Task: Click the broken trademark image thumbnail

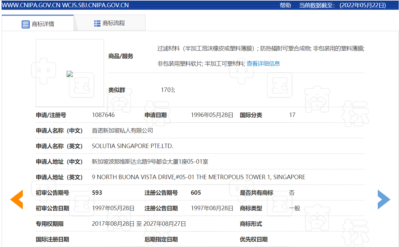Action: pyautogui.click(x=70, y=74)
